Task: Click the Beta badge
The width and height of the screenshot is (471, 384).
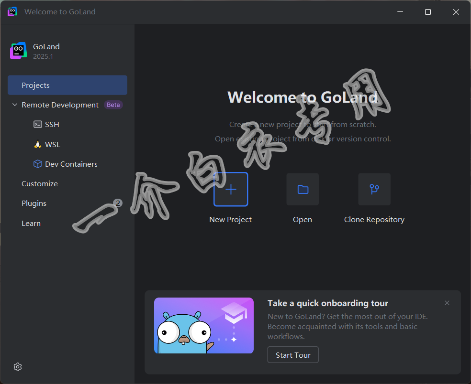Action: (x=113, y=105)
